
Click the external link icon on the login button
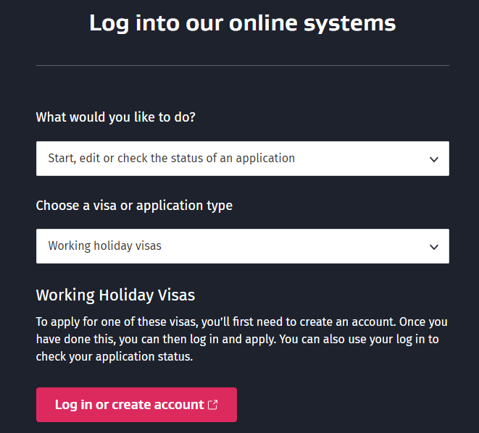213,405
